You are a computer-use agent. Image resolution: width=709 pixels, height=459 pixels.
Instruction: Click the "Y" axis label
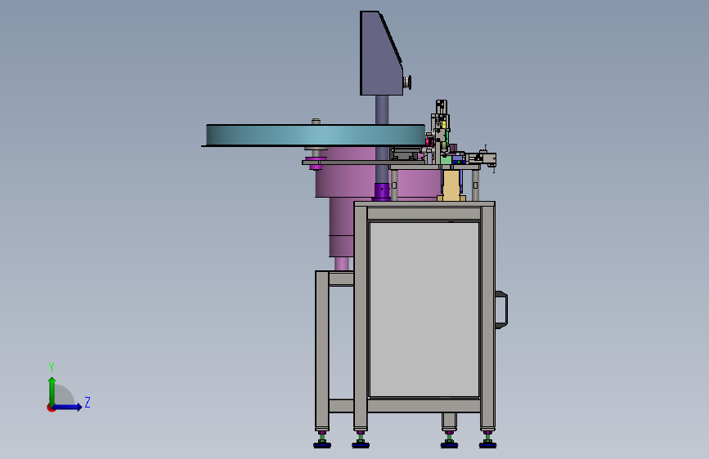coord(52,368)
